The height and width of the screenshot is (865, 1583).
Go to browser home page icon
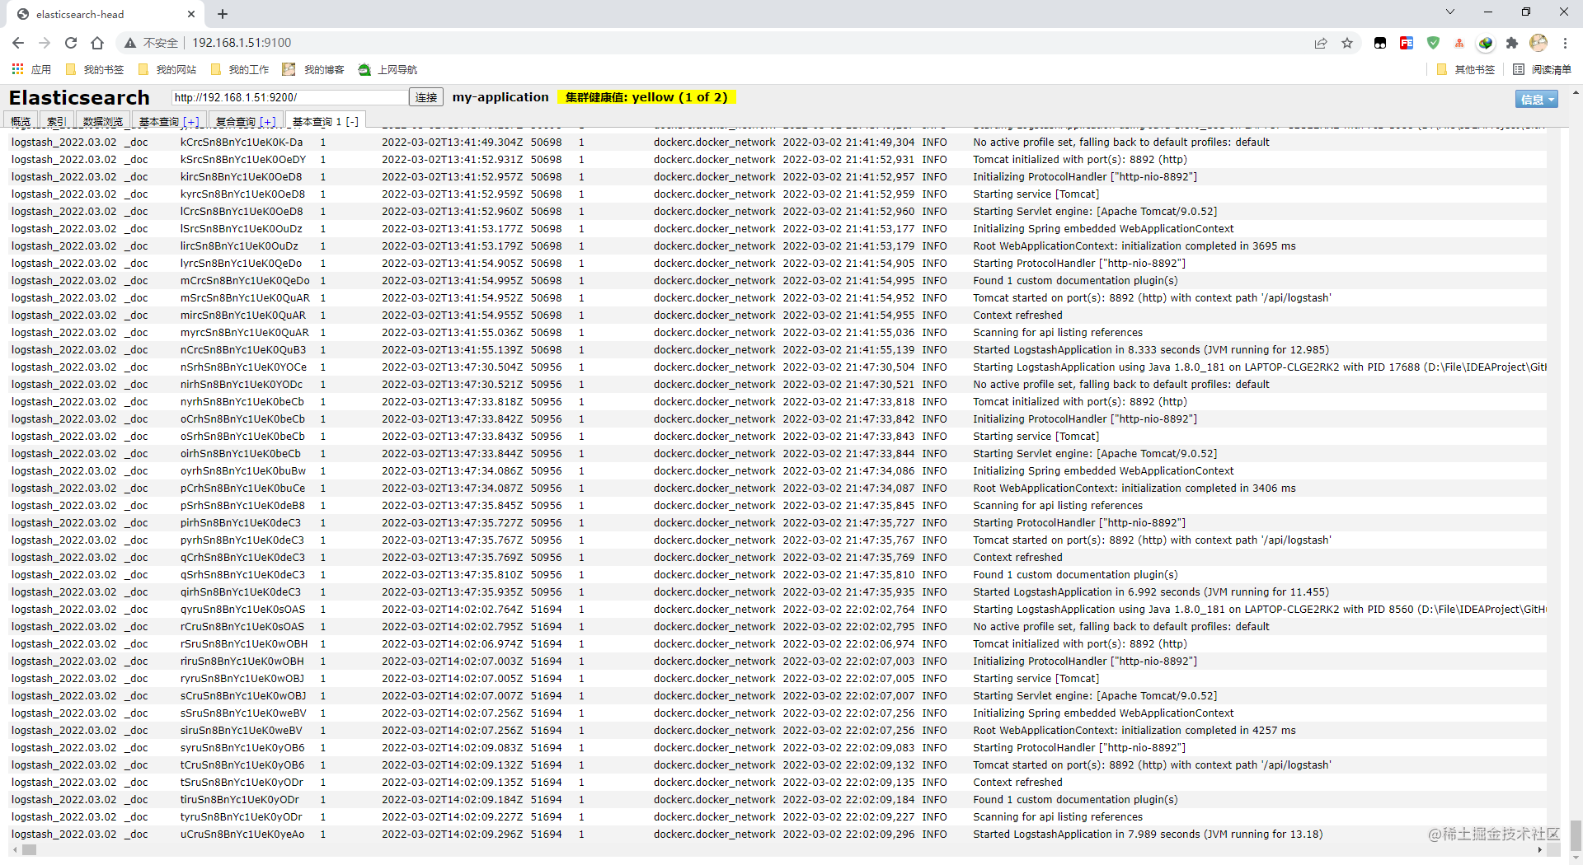[x=97, y=43]
